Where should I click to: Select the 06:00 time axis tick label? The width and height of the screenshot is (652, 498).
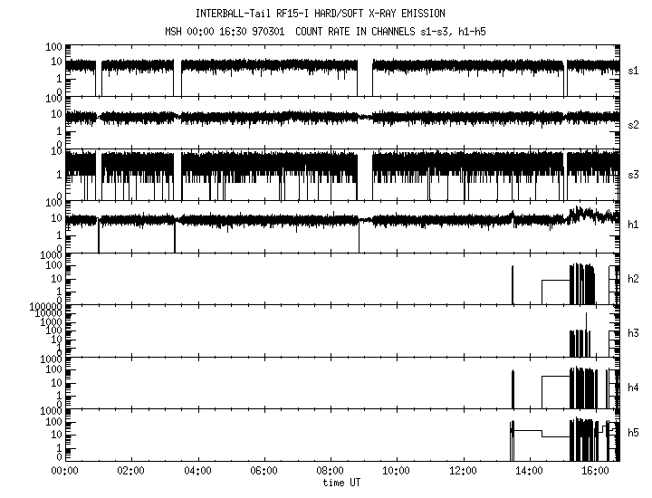264,471
